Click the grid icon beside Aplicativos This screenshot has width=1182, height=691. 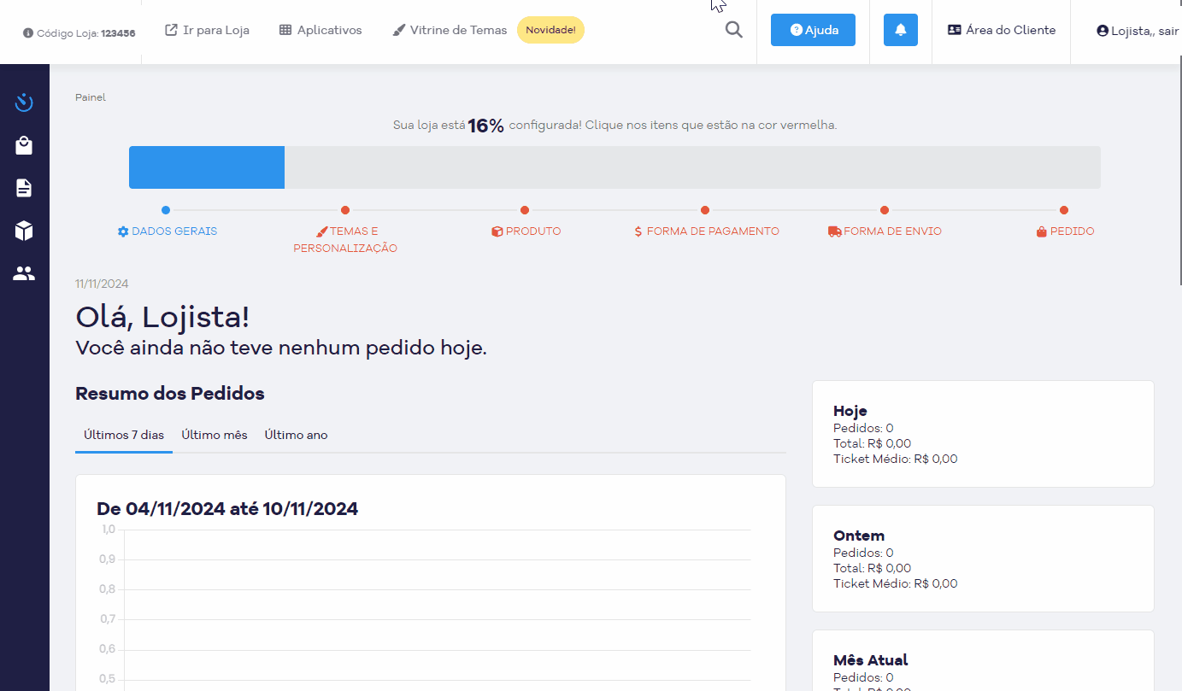point(285,30)
